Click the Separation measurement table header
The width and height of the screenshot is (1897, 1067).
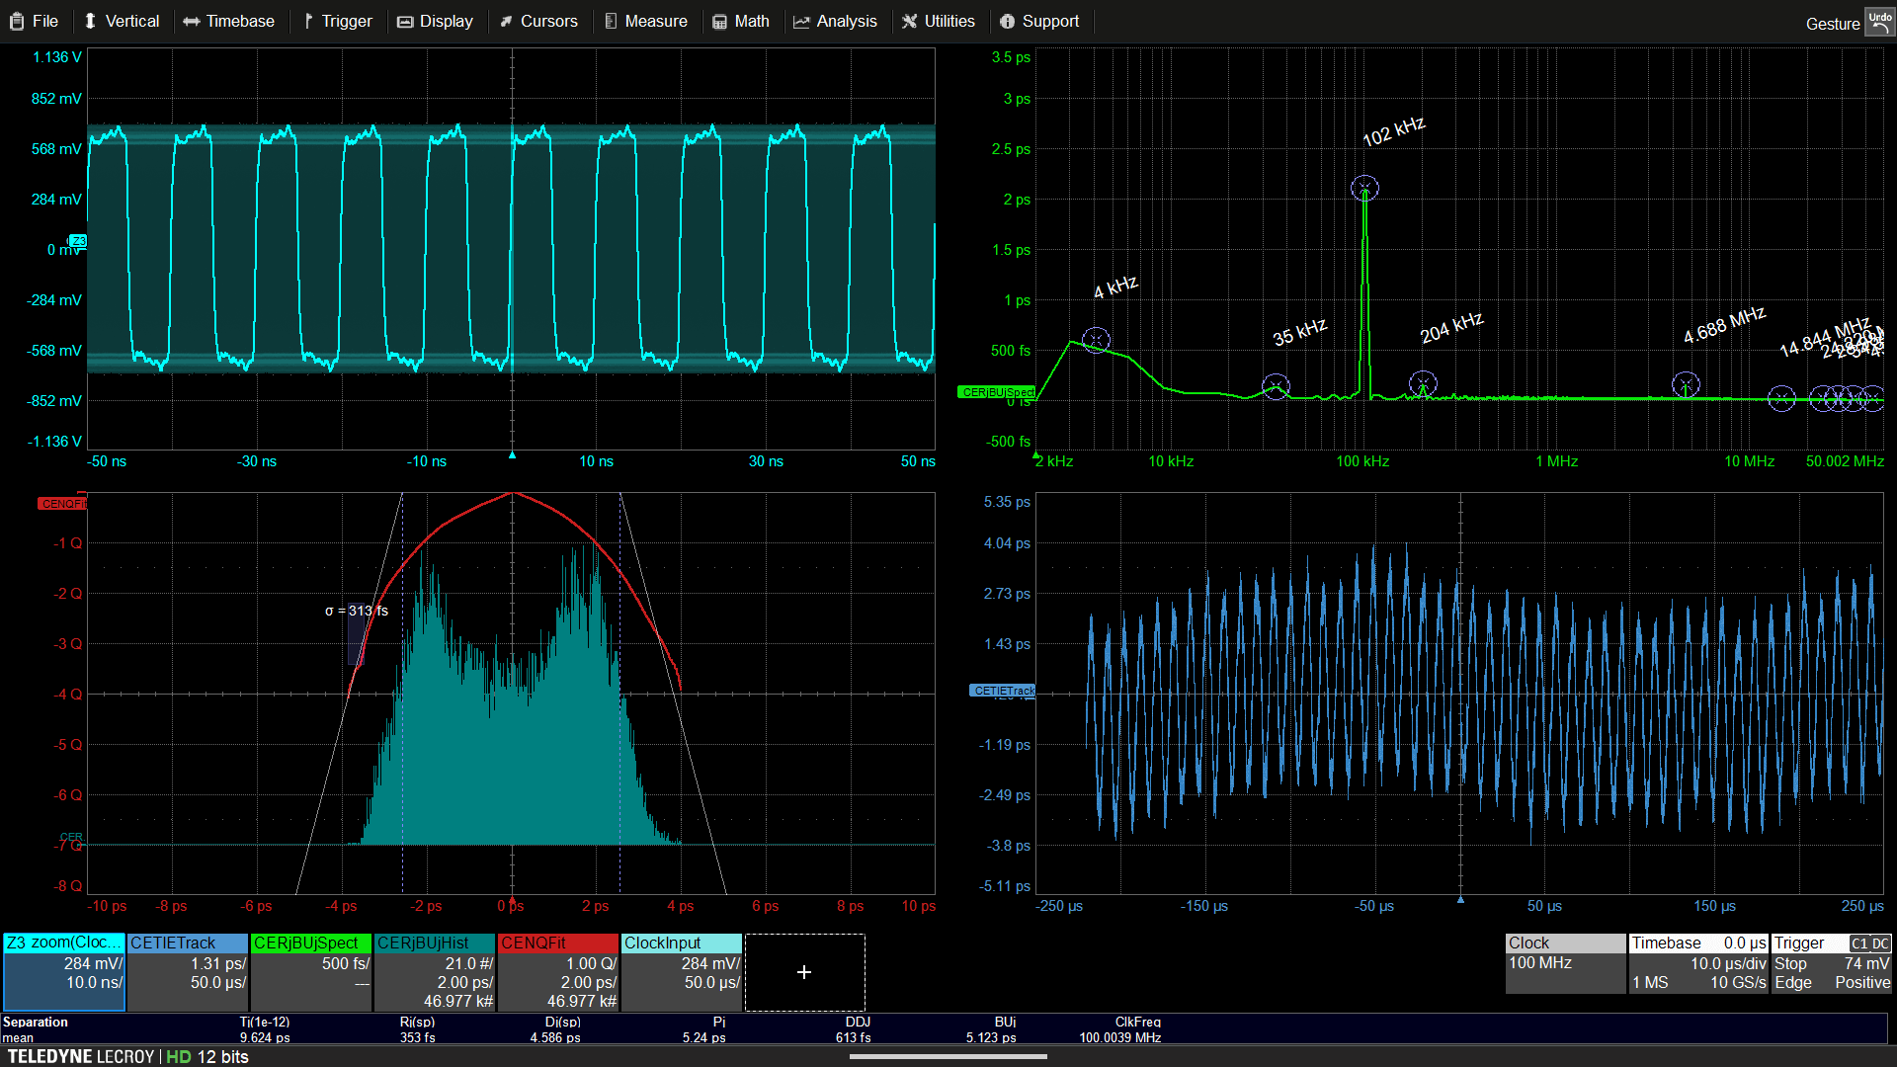(36, 1022)
